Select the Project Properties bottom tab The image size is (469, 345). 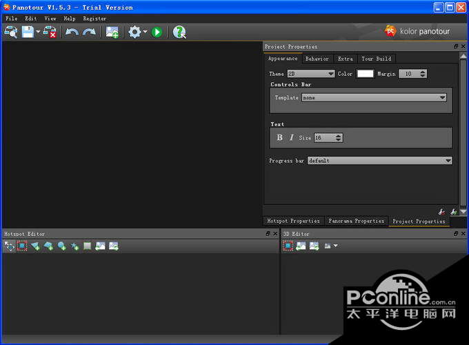(419, 221)
